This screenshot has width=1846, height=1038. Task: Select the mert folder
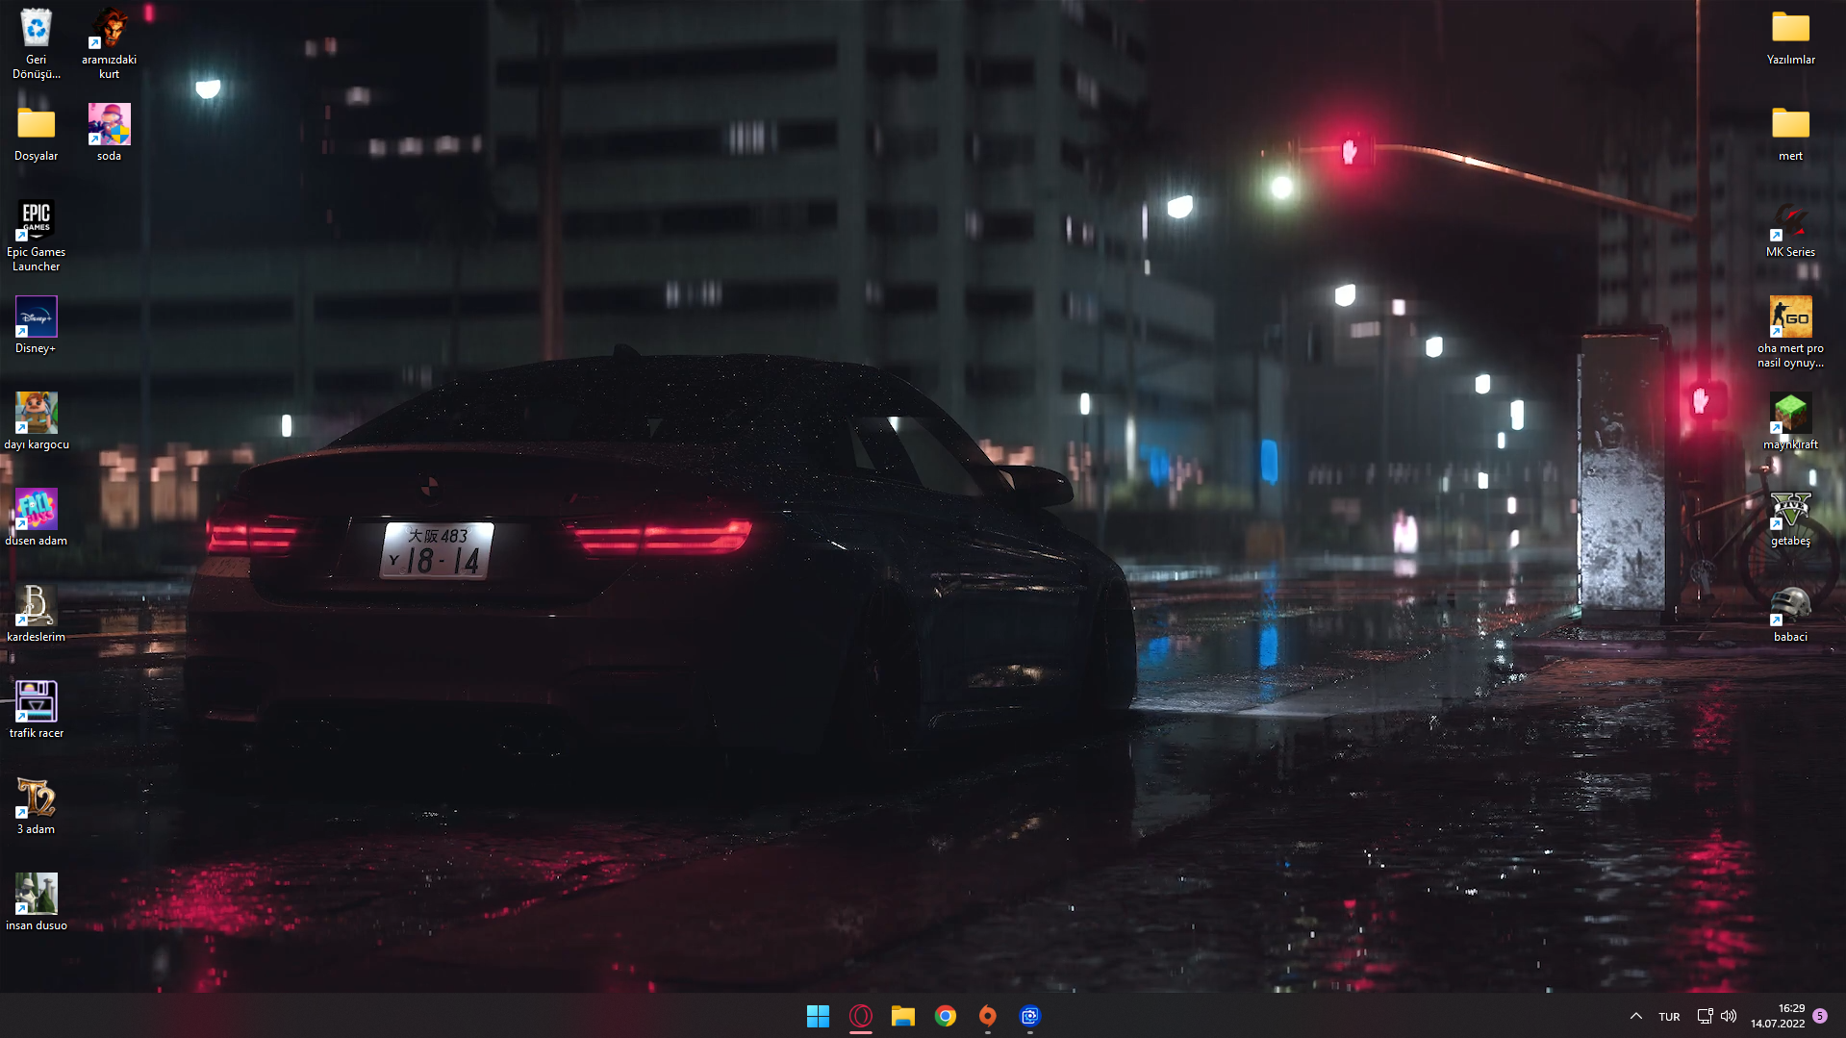[1790, 133]
